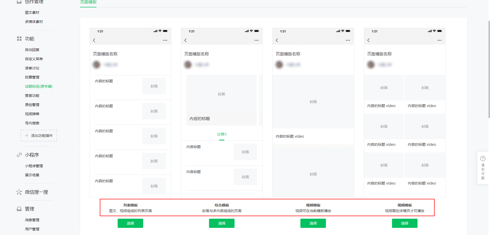Click the plus icon on 添加功能插件
490x235 pixels.
coord(27,136)
